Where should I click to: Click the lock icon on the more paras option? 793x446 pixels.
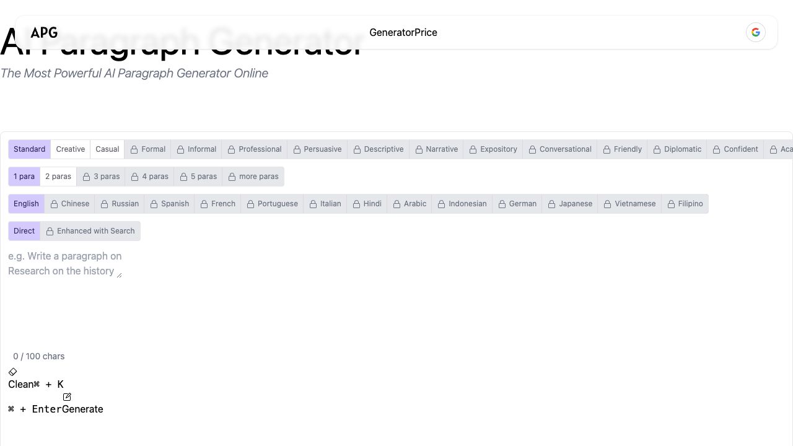(x=231, y=177)
